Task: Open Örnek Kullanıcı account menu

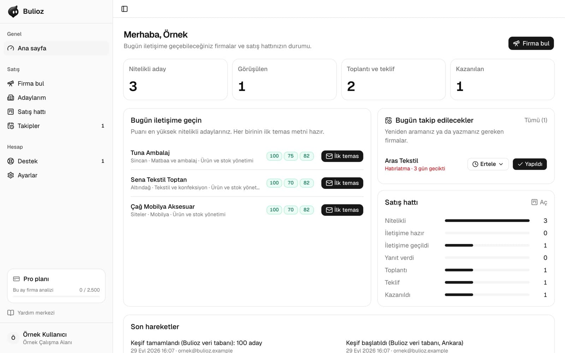Action: [56, 338]
